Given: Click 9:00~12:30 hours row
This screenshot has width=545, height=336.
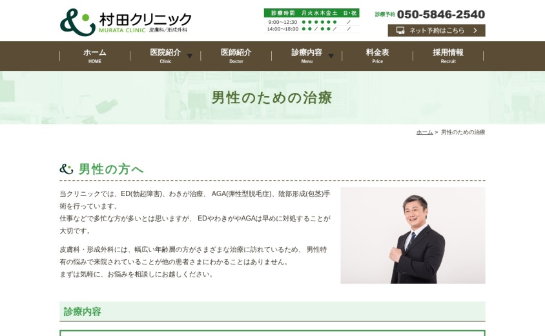Looking at the screenshot, I should click(x=311, y=22).
